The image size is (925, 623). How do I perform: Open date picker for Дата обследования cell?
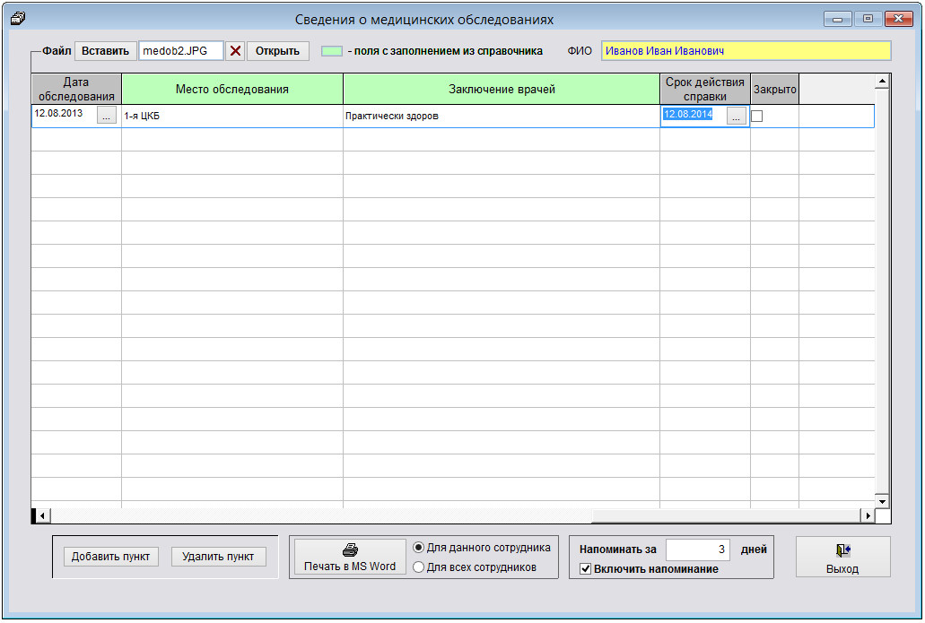pyautogui.click(x=107, y=117)
